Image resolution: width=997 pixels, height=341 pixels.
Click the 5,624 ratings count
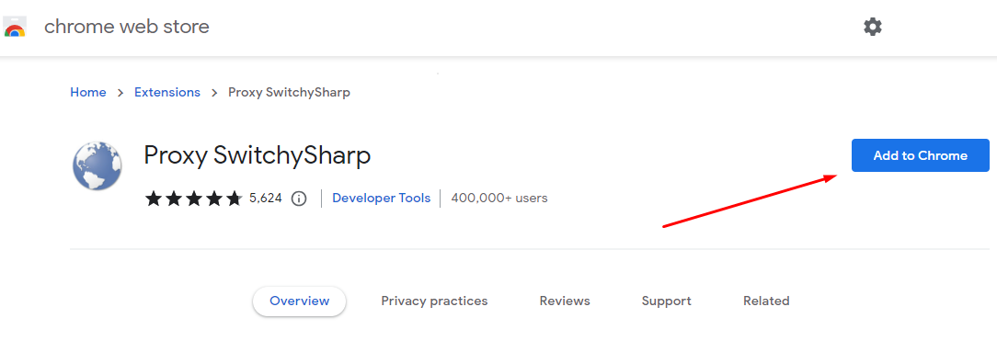(x=265, y=199)
